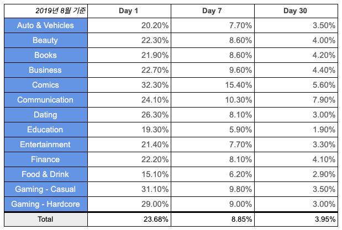This screenshot has width=342, height=230.
Task: Select Communication Day 30 value 7.90%
Action: coord(324,100)
